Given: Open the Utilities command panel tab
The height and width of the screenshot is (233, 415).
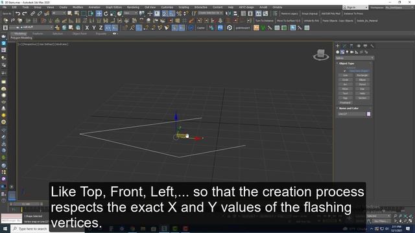Looking at the screenshot, I should pyautogui.click(x=372, y=46).
